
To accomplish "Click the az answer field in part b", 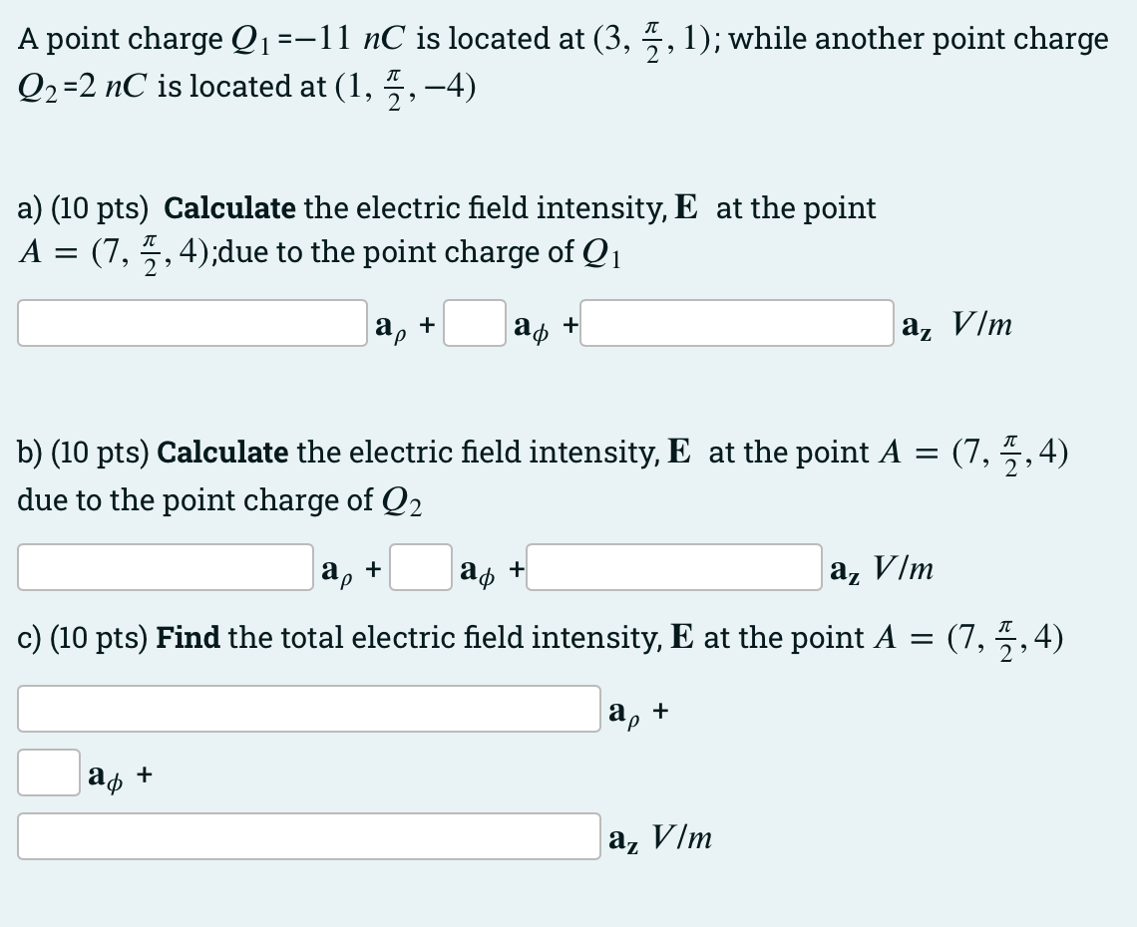I will (673, 567).
